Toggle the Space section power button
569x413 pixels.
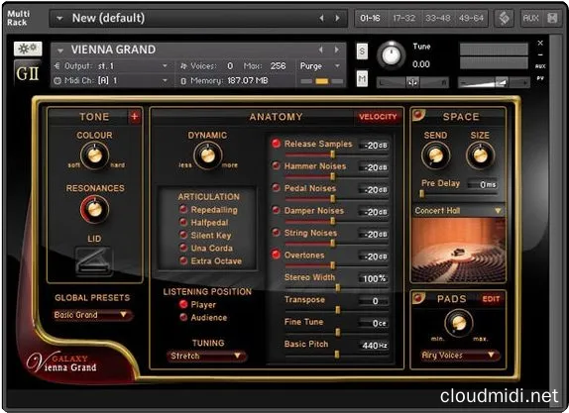[418, 115]
